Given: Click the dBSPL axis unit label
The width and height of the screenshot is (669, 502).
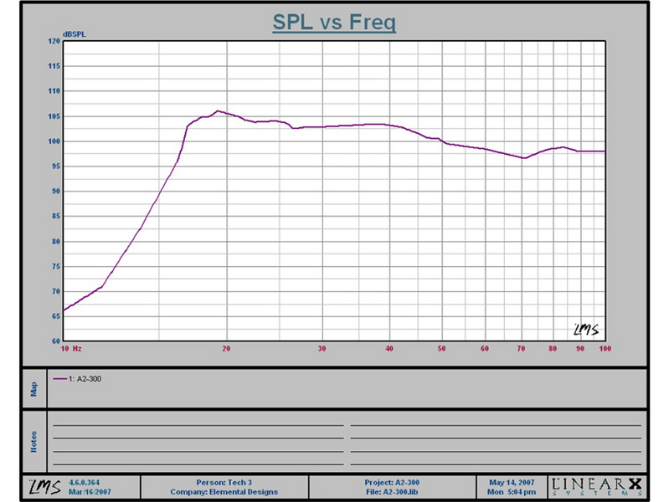Looking at the screenshot, I should point(74,33).
